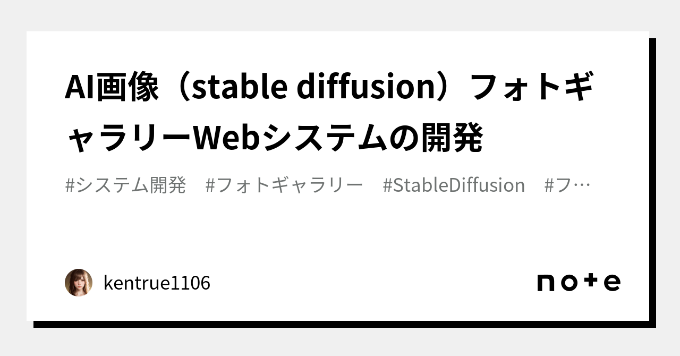Image resolution: width=680 pixels, height=356 pixels.
Task: Follow the #StableDiffusion hashtag
Action: click(454, 185)
